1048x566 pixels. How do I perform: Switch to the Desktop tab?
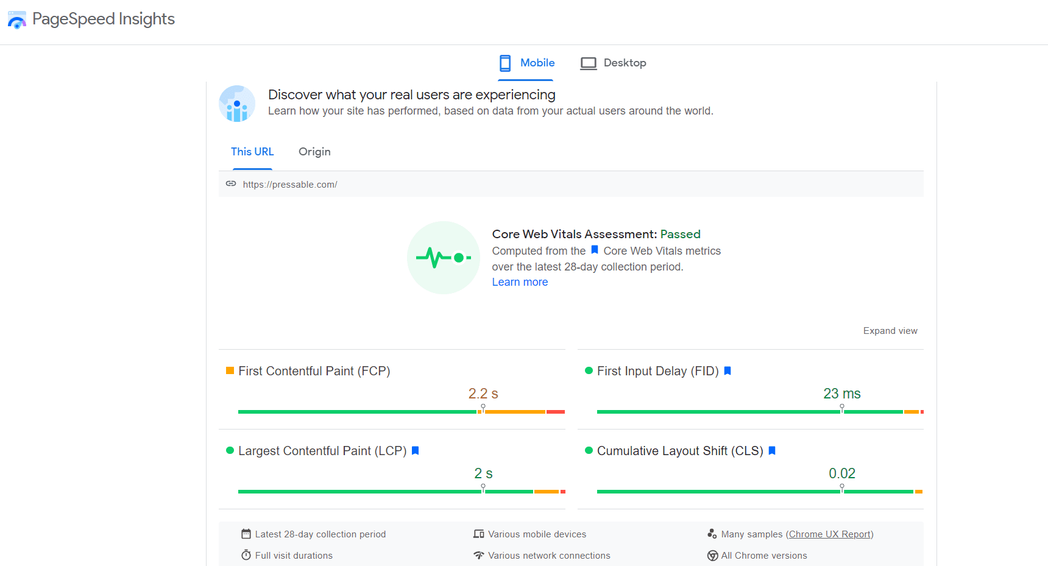(613, 63)
